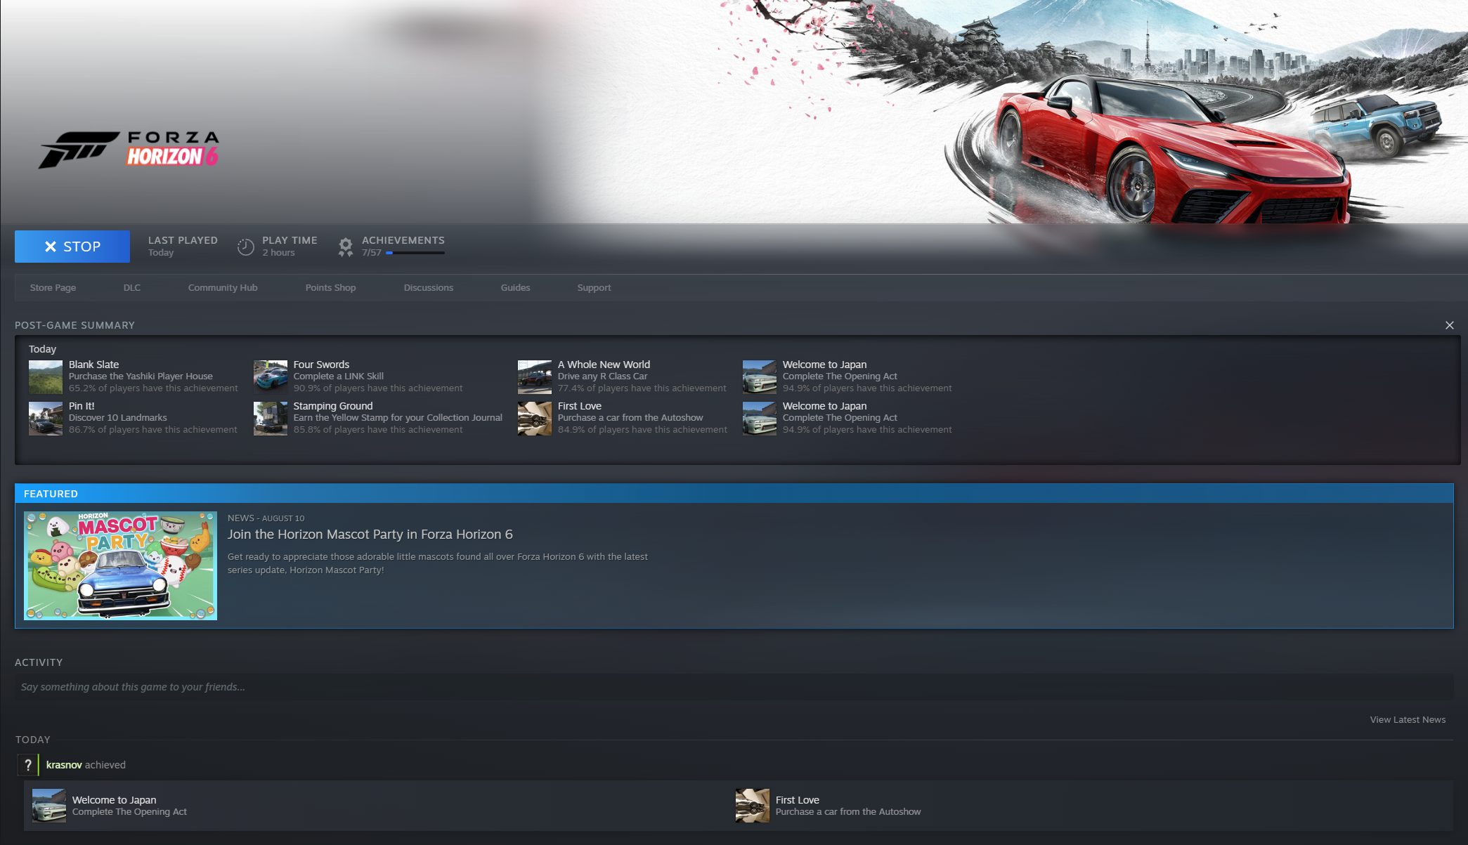The height and width of the screenshot is (845, 1468).
Task: Open the Horizon Mascot Party news headline
Action: tap(370, 535)
